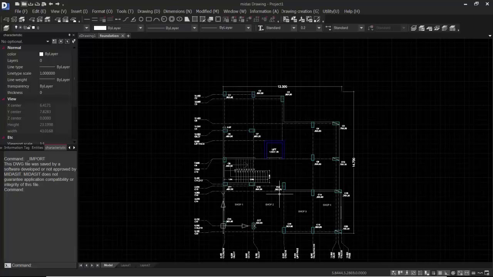The height and width of the screenshot is (277, 493).
Task: Click the Text style T icon
Action: pyautogui.click(x=261, y=28)
